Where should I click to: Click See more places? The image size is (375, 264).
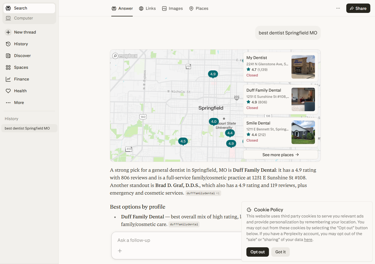click(281, 155)
